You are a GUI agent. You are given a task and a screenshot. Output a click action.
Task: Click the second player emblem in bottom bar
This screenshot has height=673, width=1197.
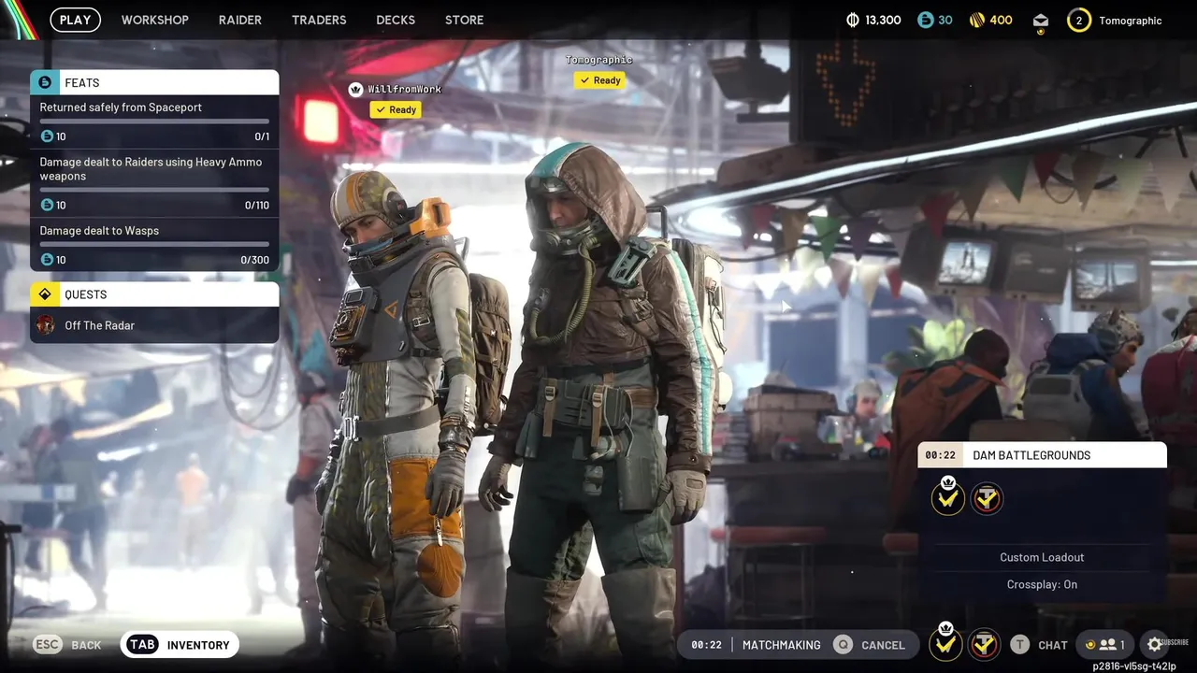tap(984, 644)
